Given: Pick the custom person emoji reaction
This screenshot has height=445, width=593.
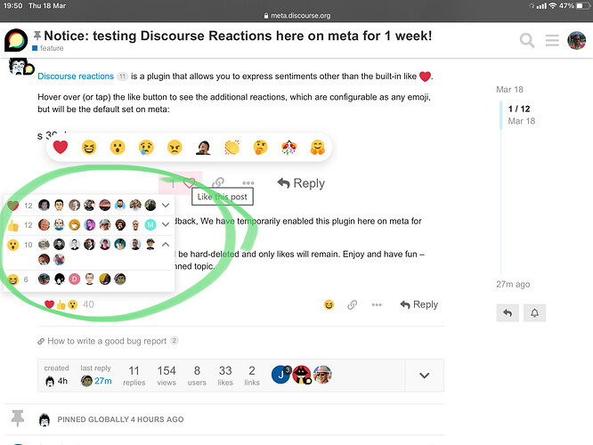Looking at the screenshot, I should coord(204,147).
